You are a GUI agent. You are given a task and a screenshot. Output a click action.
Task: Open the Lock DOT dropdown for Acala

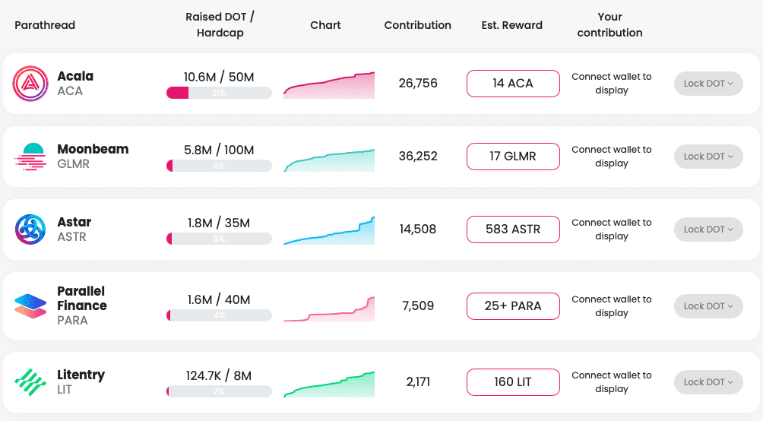(708, 84)
